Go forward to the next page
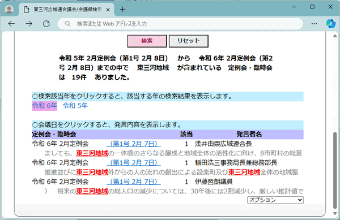 pyautogui.click(x=29, y=24)
